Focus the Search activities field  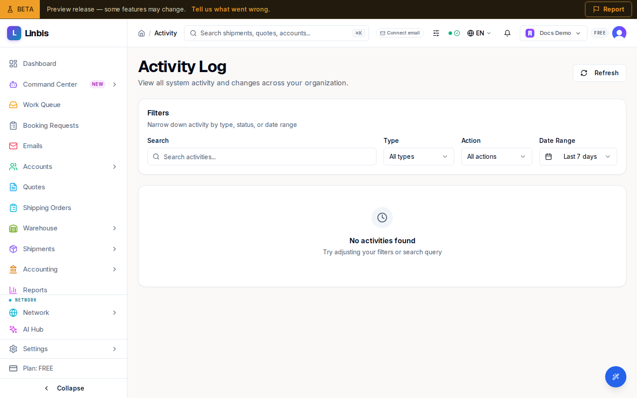(x=262, y=157)
